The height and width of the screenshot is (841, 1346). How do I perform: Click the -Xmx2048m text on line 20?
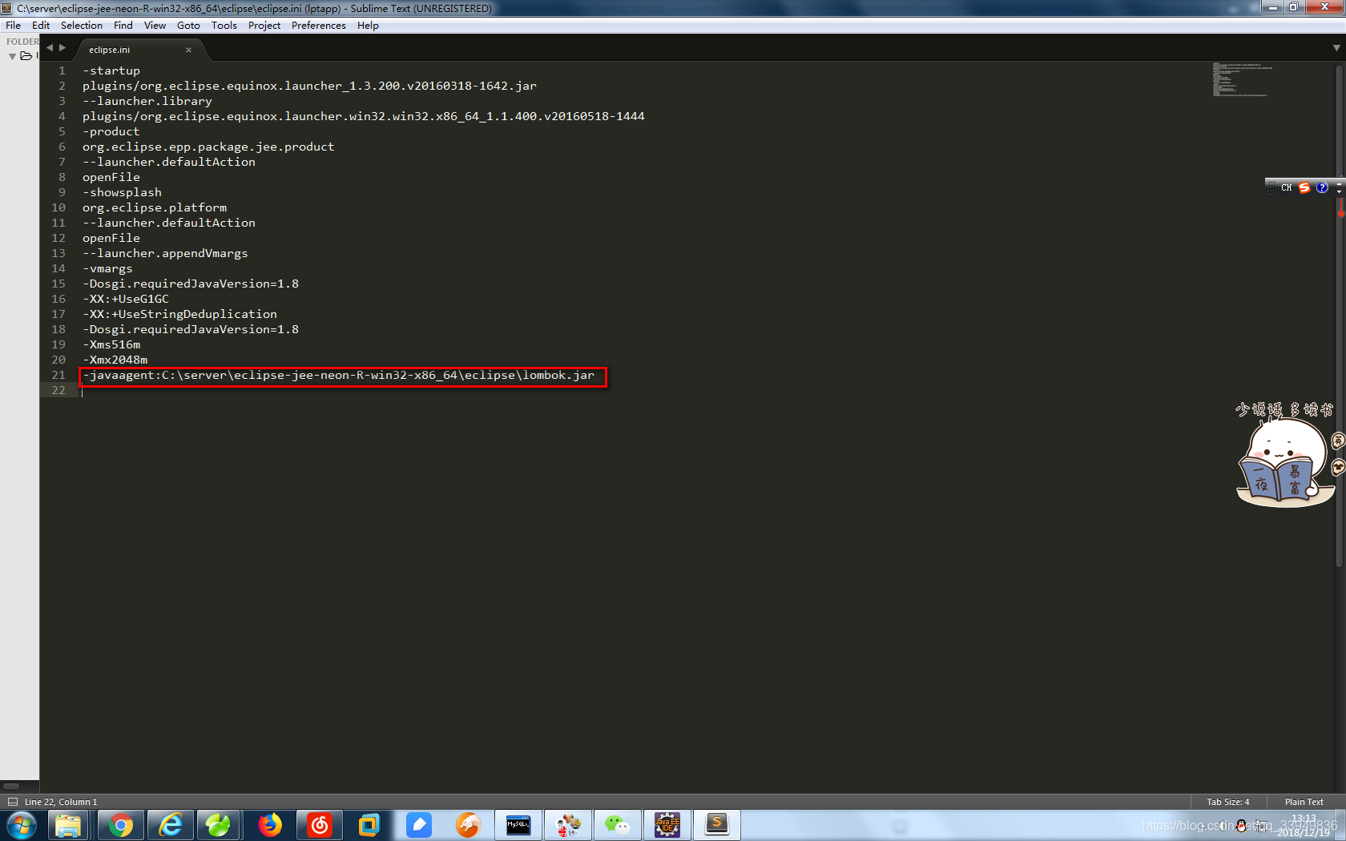pyautogui.click(x=115, y=360)
